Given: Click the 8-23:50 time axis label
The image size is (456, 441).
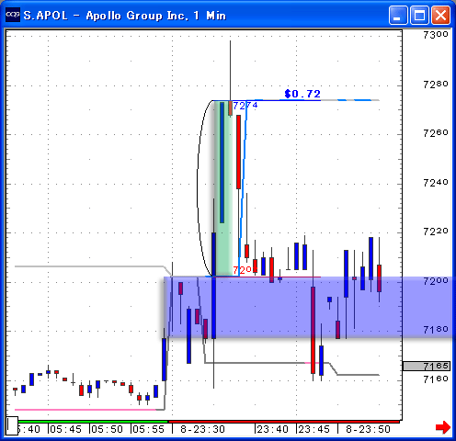Looking at the screenshot, I should pos(368,429).
